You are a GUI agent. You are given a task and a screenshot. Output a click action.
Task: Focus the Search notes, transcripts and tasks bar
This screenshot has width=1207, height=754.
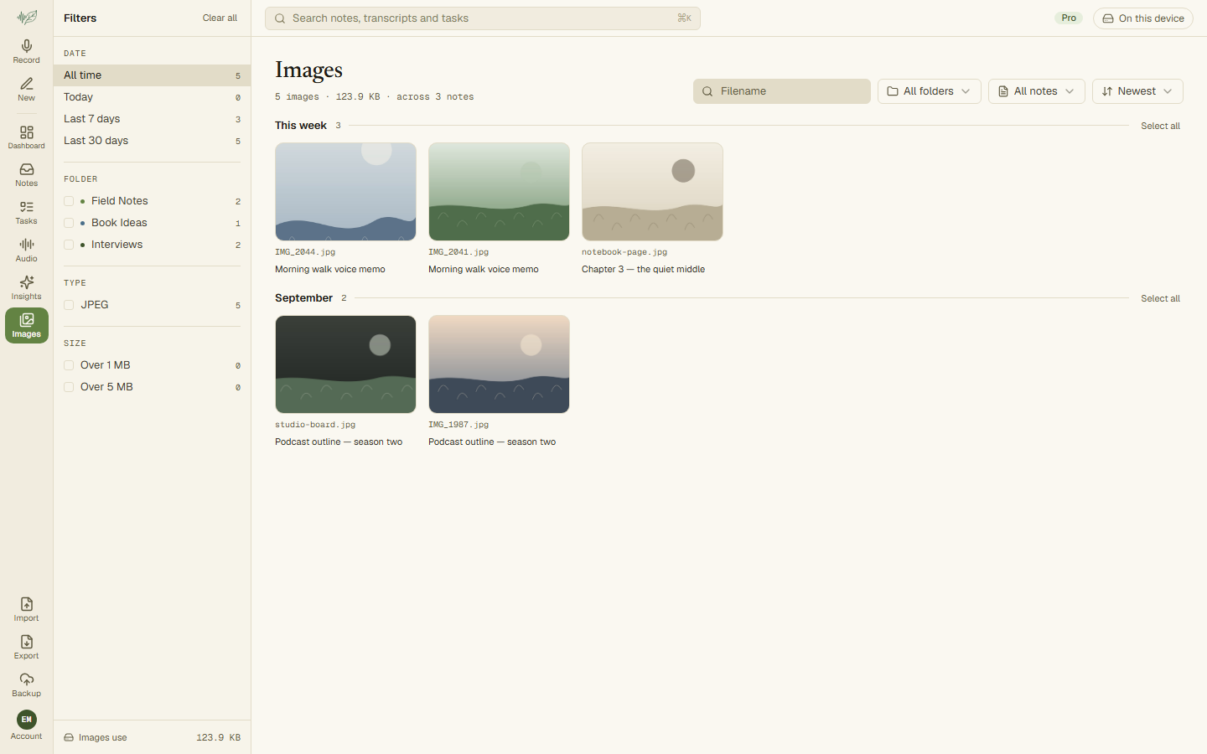[x=483, y=18]
